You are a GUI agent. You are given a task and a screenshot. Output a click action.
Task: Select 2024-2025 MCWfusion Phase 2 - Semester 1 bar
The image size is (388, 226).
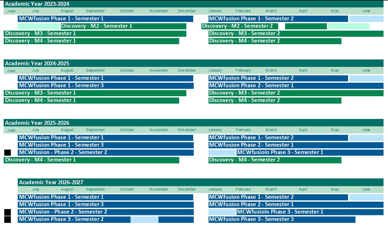pos(296,86)
